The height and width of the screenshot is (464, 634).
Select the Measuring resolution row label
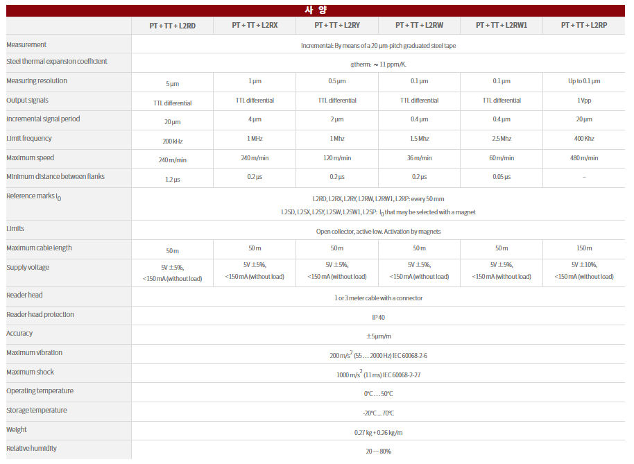37,81
